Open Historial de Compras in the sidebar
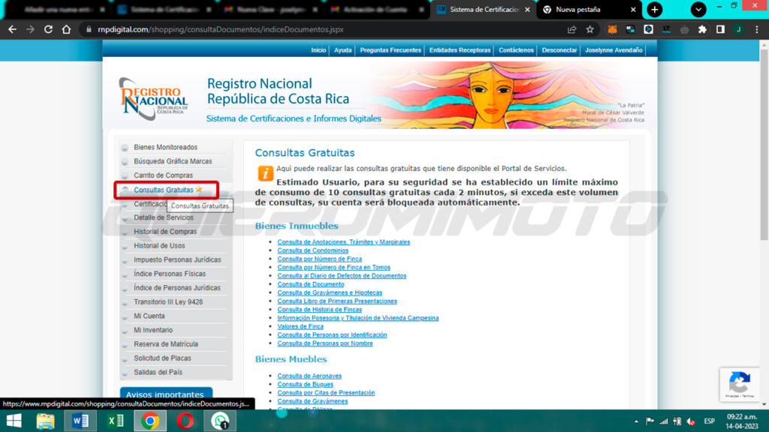 [x=164, y=232]
